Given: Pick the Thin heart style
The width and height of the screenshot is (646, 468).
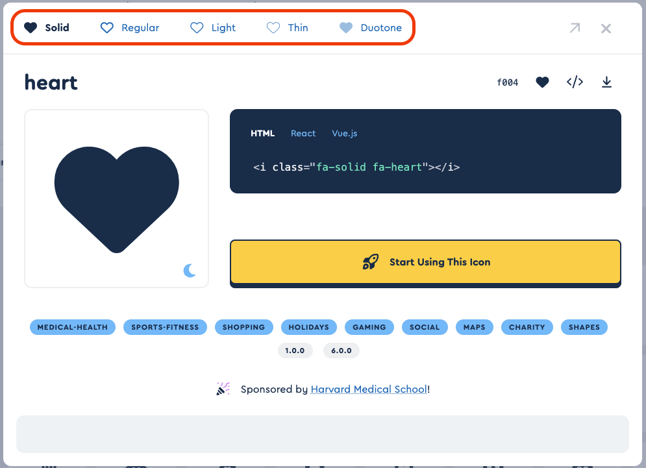Looking at the screenshot, I should coord(288,28).
